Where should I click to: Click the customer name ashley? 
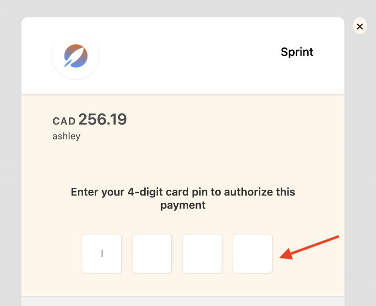coord(66,136)
